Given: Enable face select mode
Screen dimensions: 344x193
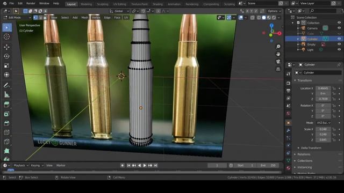Looking at the screenshot, I should (x=45, y=18).
